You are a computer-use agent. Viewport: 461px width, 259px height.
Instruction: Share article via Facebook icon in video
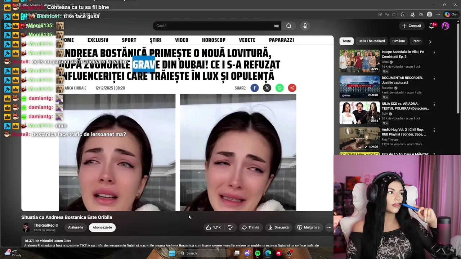tap(255, 88)
